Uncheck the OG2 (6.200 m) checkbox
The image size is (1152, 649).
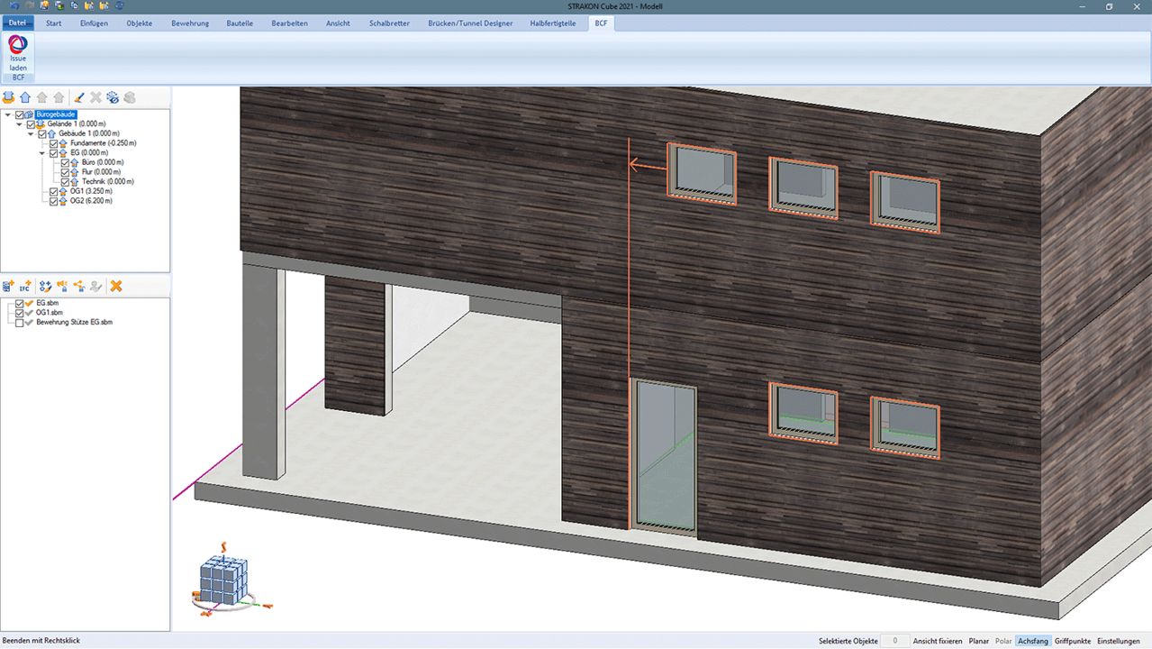(53, 201)
